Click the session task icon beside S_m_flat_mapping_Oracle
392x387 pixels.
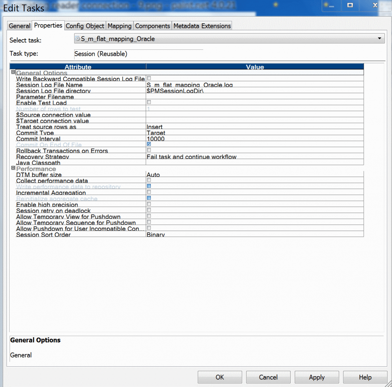pos(78,38)
